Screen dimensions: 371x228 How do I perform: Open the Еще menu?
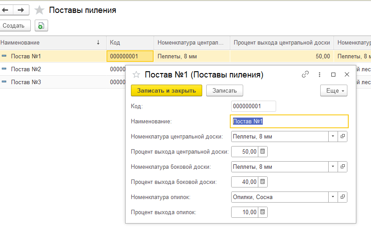333,90
